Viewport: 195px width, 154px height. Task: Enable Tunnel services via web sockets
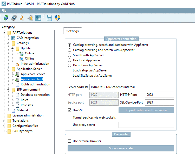[x=69, y=117]
